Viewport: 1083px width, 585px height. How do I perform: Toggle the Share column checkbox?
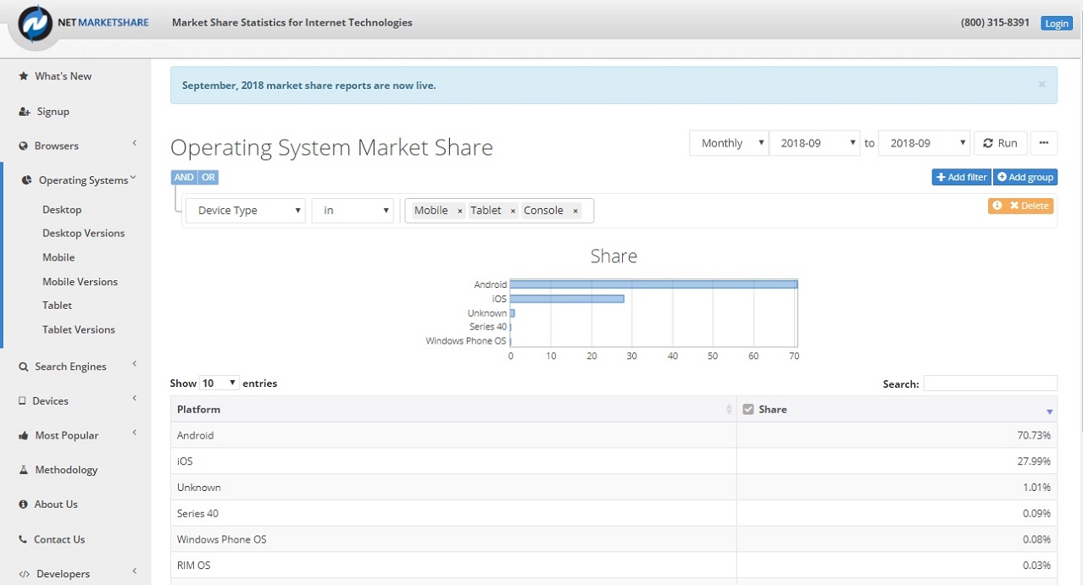(x=748, y=410)
